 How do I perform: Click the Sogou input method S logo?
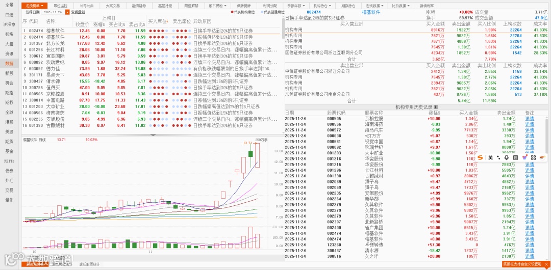481,157
